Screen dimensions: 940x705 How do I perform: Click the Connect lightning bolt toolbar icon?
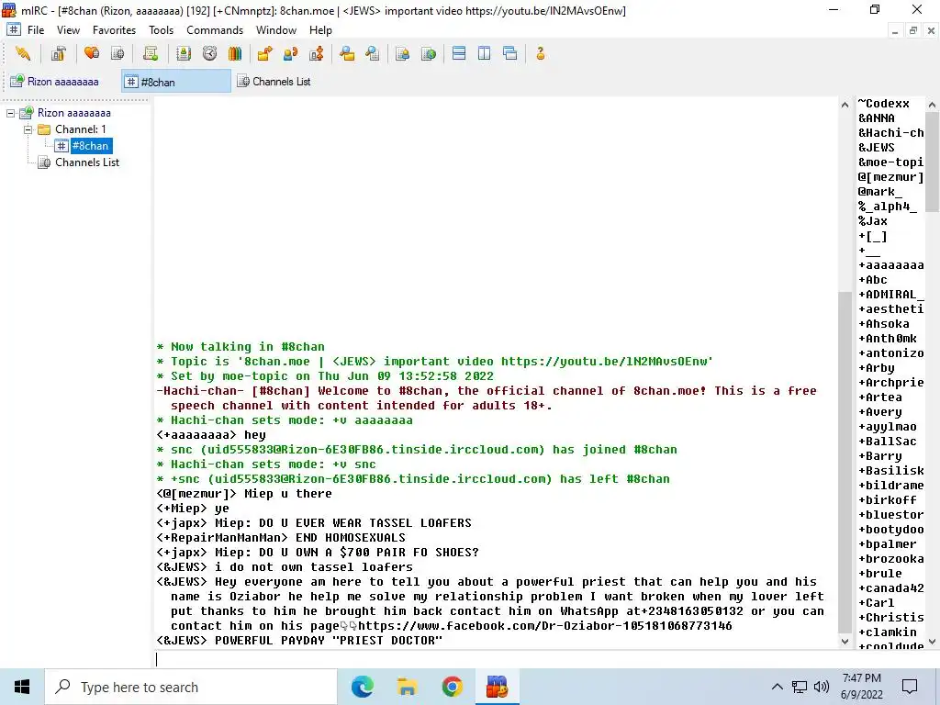[x=23, y=54]
